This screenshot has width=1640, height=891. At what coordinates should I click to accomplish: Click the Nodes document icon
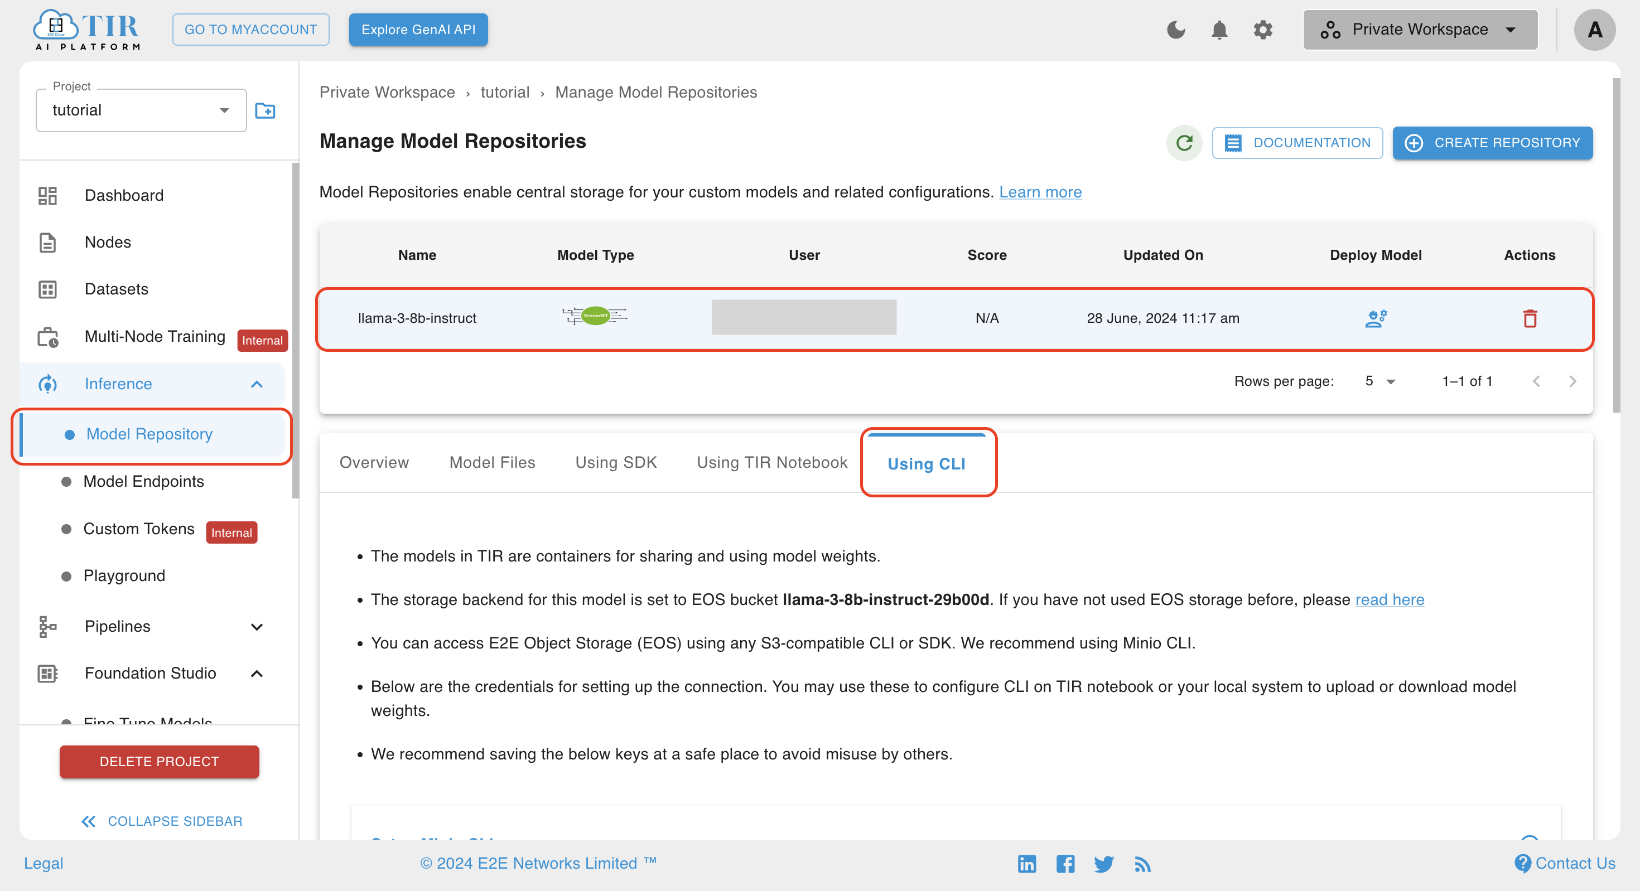48,243
